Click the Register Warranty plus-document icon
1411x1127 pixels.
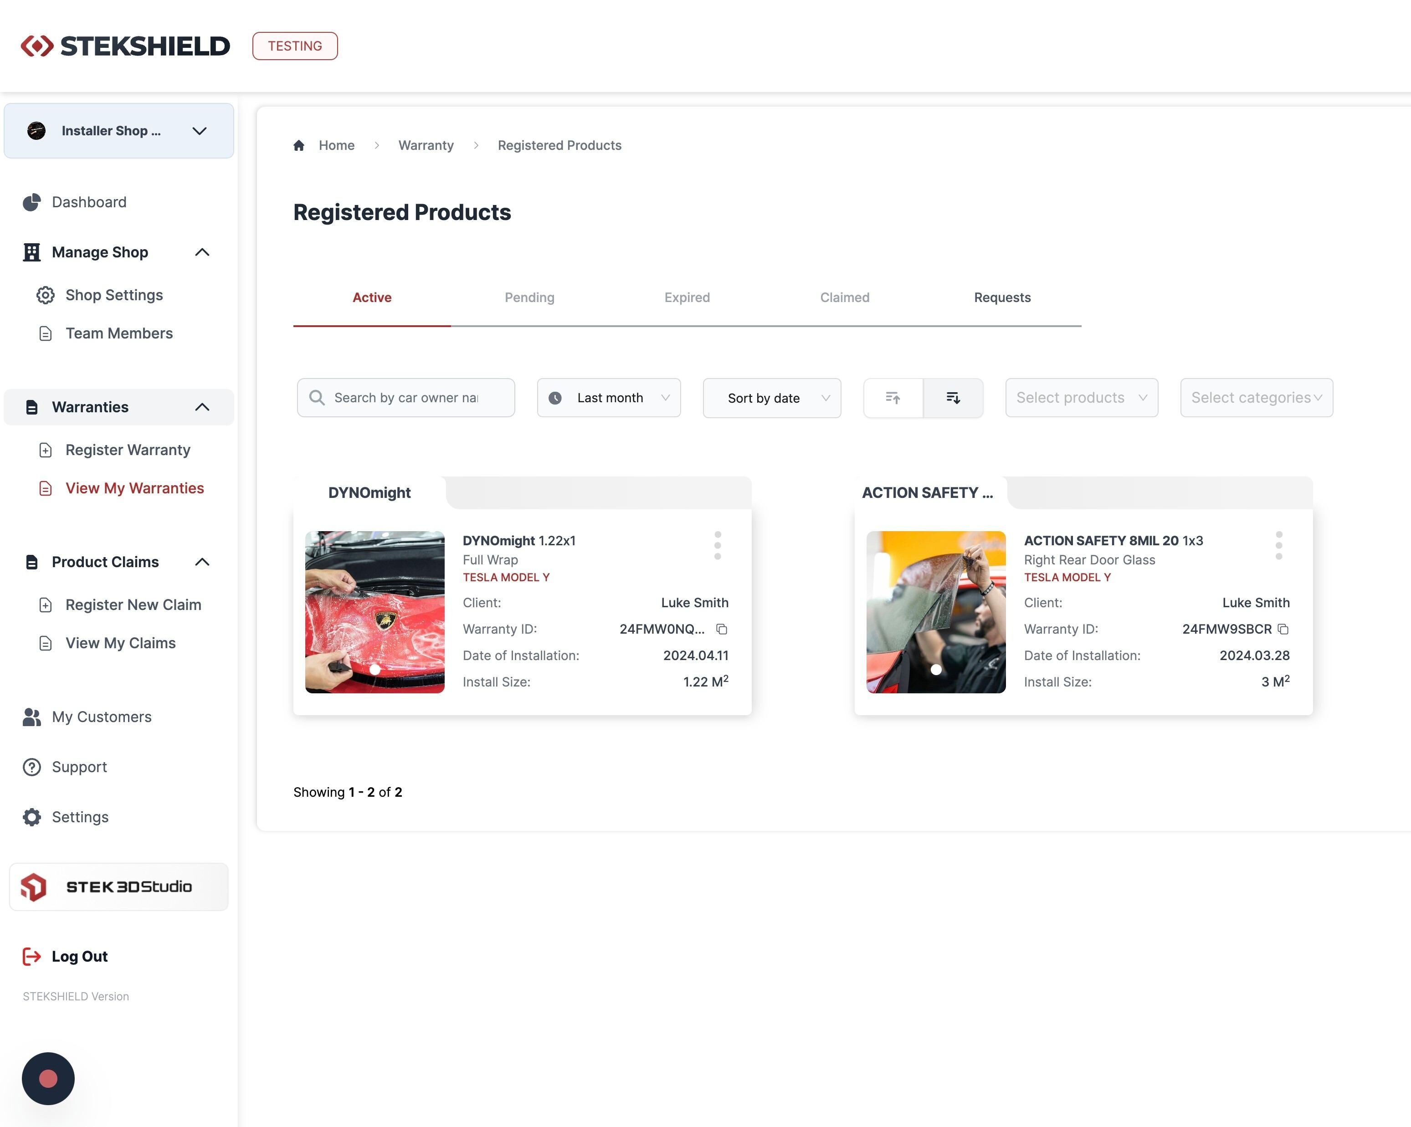coord(45,450)
